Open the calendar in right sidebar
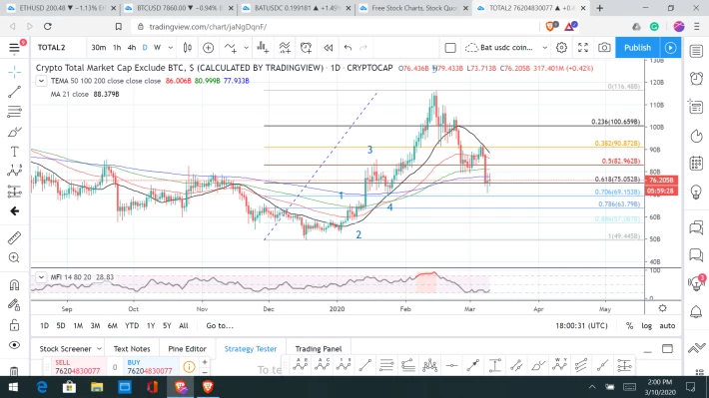Screen dimensions: 709x398 [x=696, y=163]
